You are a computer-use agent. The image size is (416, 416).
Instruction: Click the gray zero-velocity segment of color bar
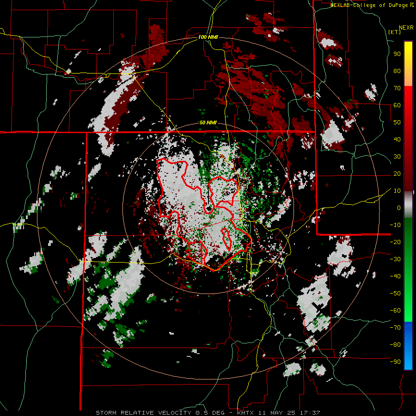pos(408,204)
